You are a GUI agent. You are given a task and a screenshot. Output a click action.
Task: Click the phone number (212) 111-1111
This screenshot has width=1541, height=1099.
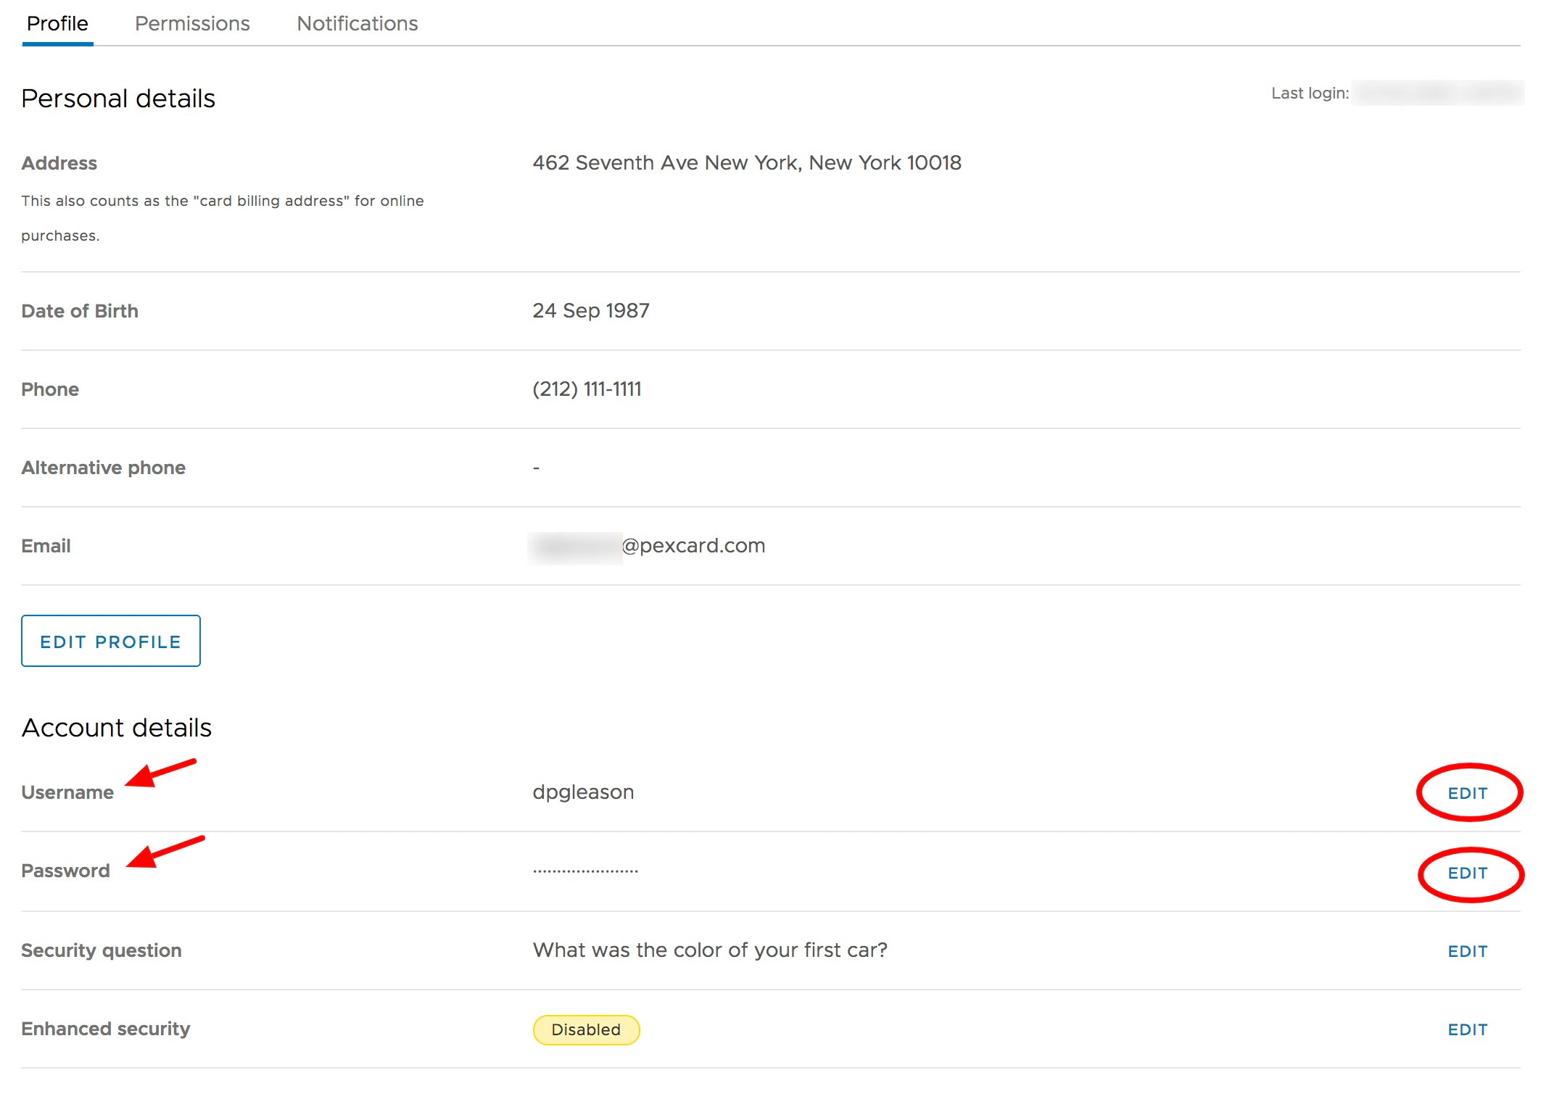click(587, 389)
